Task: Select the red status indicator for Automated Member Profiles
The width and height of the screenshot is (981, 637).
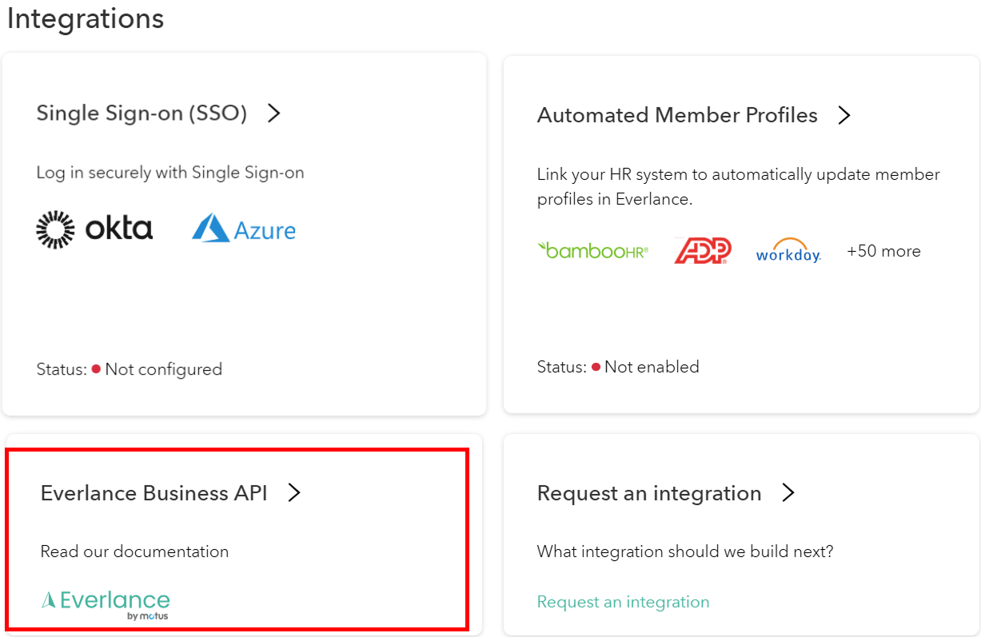Action: [x=596, y=367]
